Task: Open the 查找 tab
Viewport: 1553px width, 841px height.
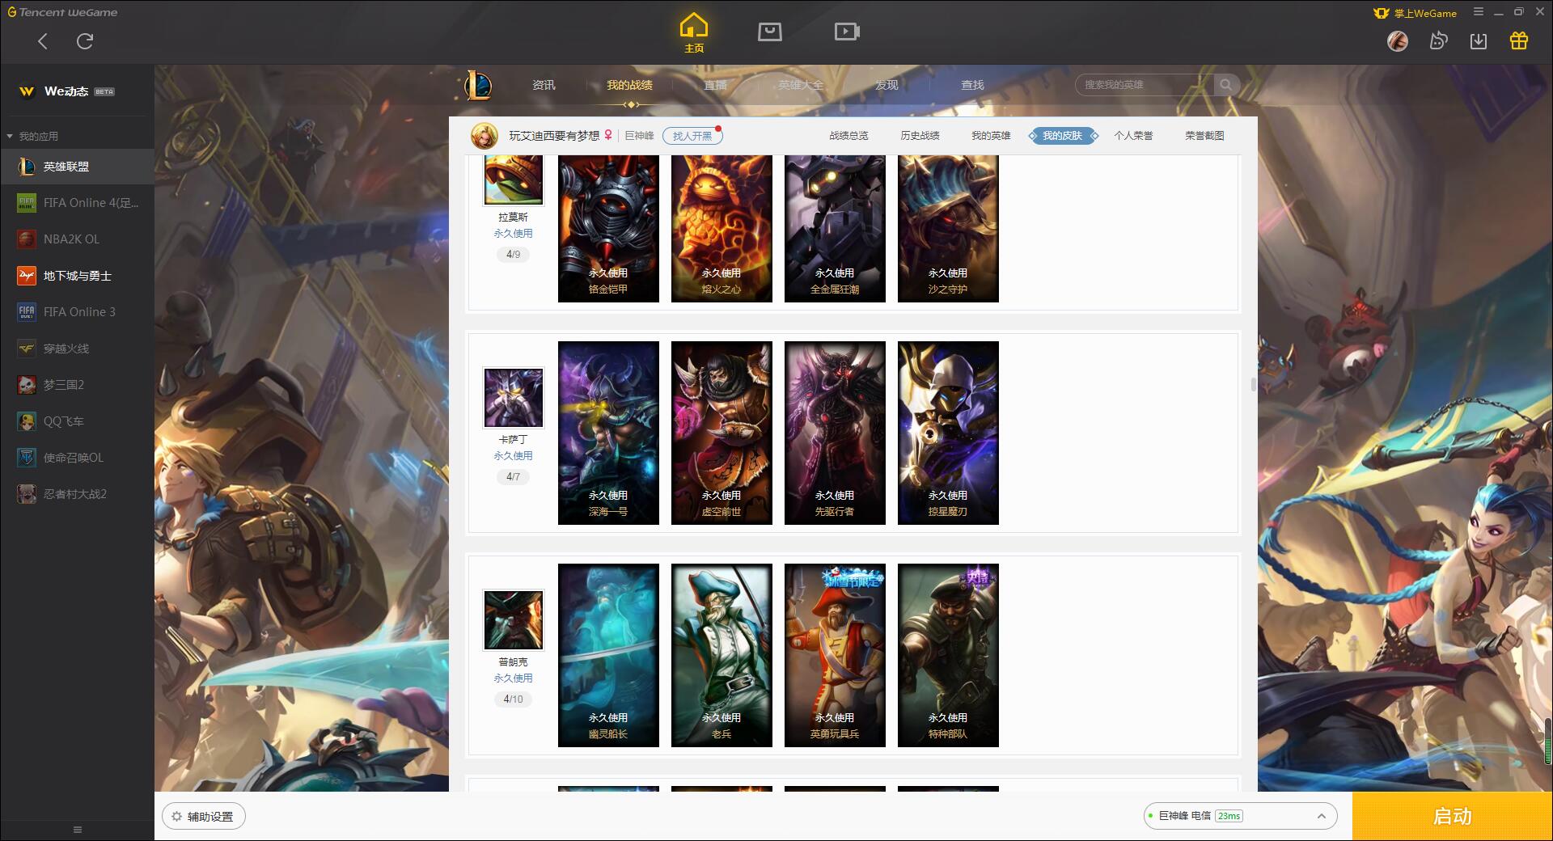Action: click(x=972, y=85)
